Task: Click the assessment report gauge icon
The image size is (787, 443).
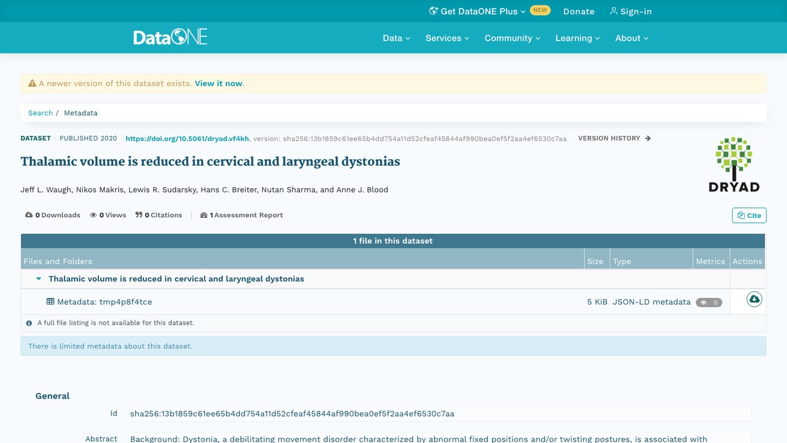Action: [x=204, y=215]
